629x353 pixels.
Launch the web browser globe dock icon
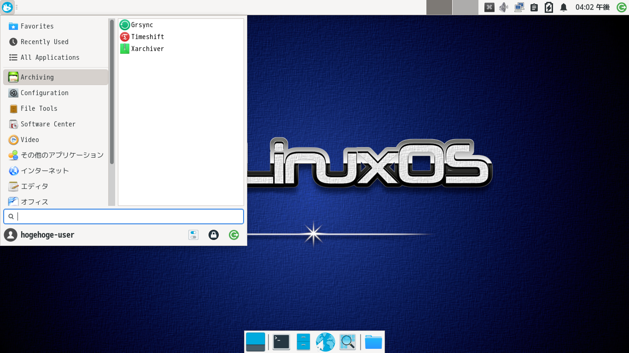(326, 342)
